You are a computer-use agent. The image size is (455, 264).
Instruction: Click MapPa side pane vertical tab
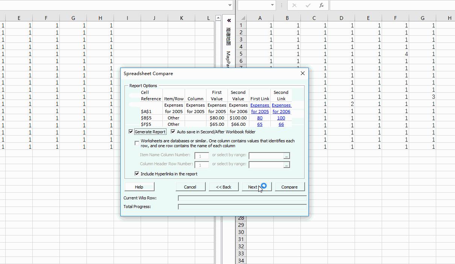[x=228, y=59]
